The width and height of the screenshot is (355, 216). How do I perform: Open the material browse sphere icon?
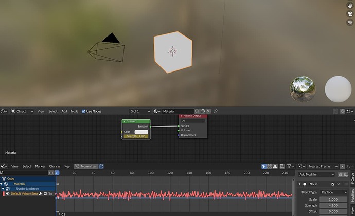tap(156, 111)
